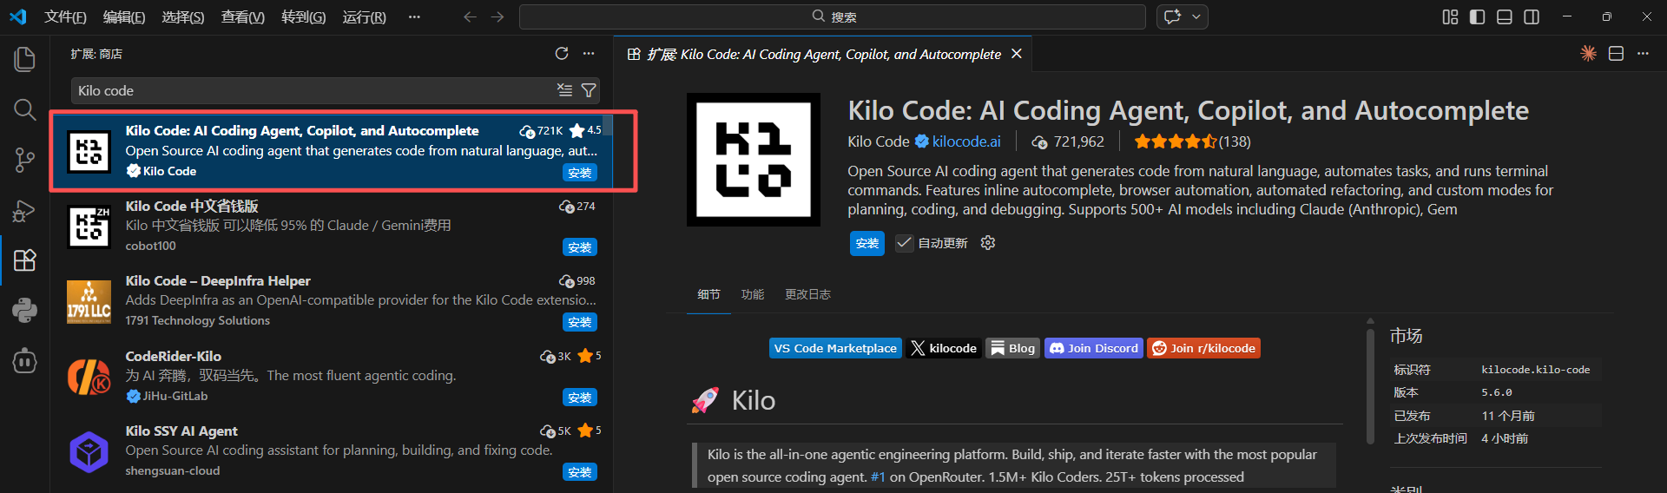Open the overflow menu in title menu bar
This screenshot has width=1667, height=493.
point(414,16)
